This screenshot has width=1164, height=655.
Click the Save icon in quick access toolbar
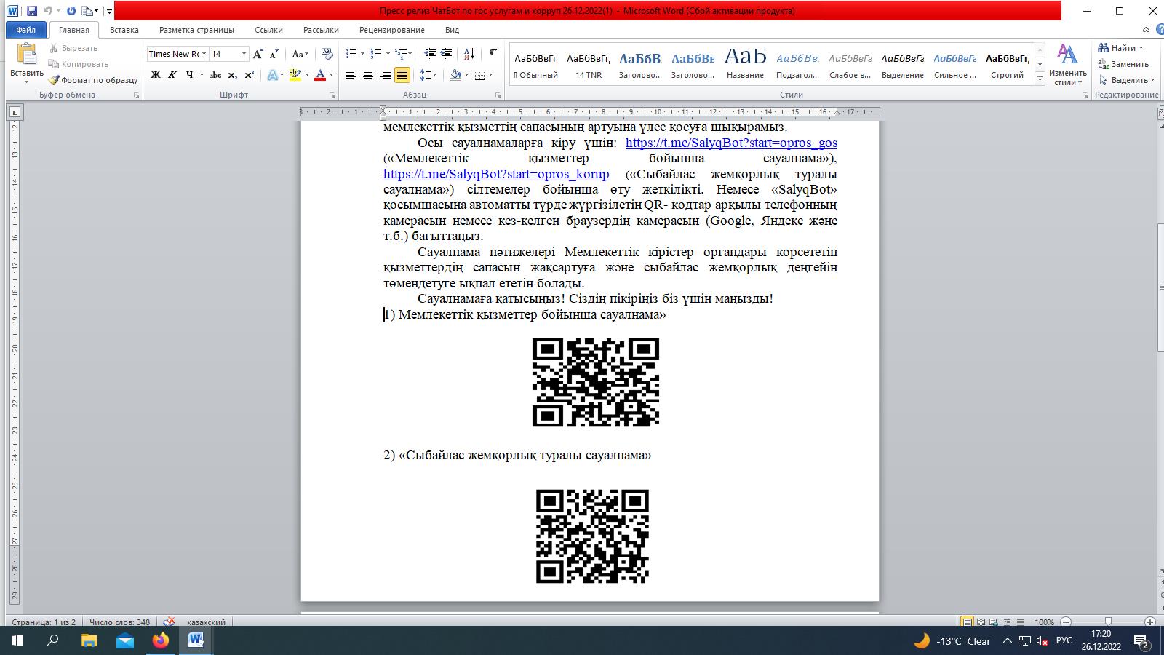click(x=31, y=11)
